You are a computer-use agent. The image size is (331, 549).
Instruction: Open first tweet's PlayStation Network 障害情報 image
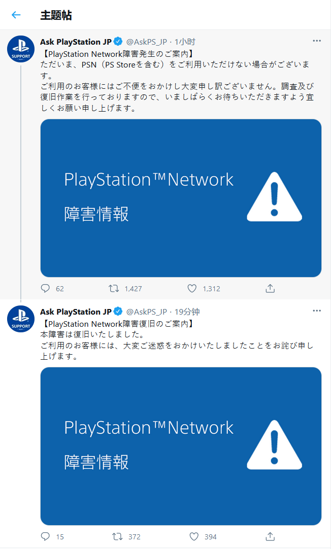[x=181, y=198]
